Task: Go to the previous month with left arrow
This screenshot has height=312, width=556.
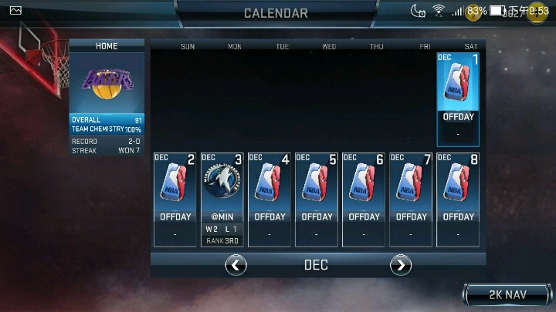Action: (236, 265)
